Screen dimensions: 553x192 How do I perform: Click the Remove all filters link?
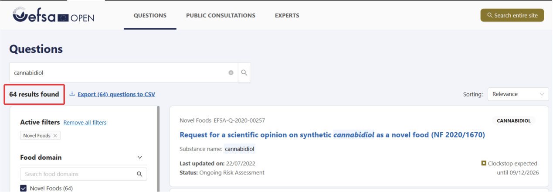[85, 123]
